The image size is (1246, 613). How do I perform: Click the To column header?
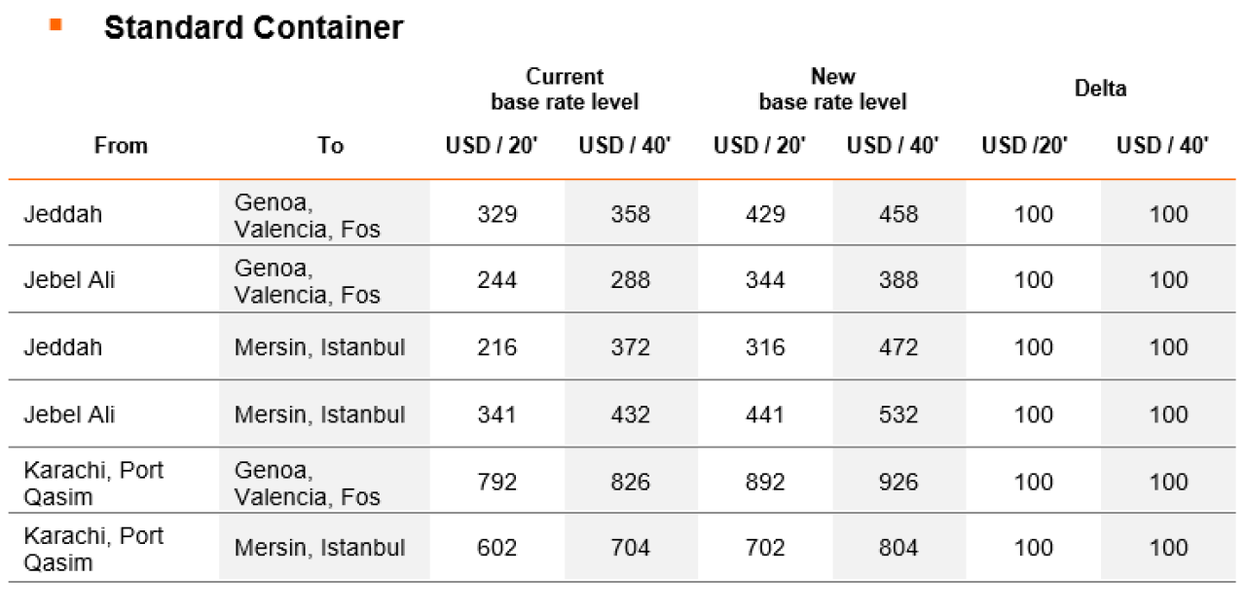tap(330, 146)
